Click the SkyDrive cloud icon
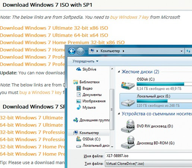Screen dimensions: 192x168 79,69
